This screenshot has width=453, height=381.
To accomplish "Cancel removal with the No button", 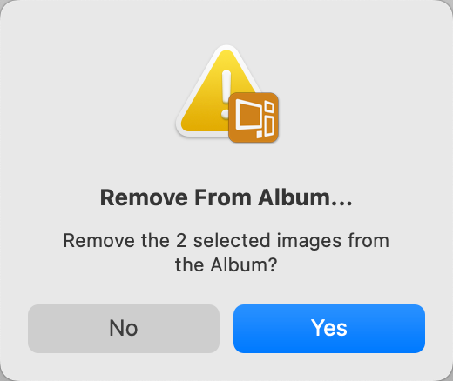I will click(x=124, y=329).
